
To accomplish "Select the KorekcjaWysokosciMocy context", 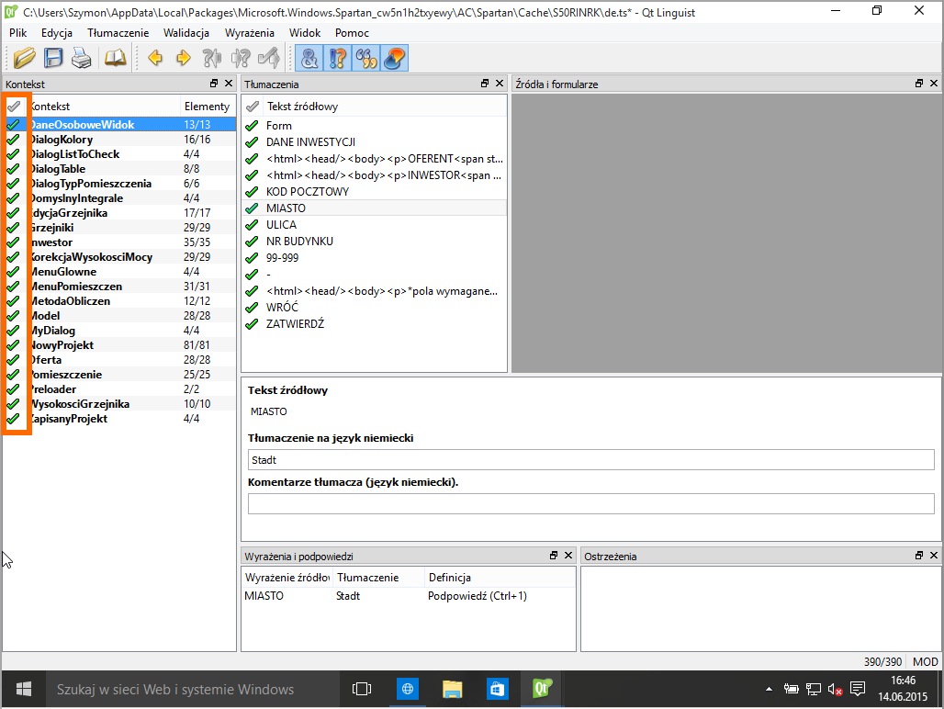I will pos(90,257).
